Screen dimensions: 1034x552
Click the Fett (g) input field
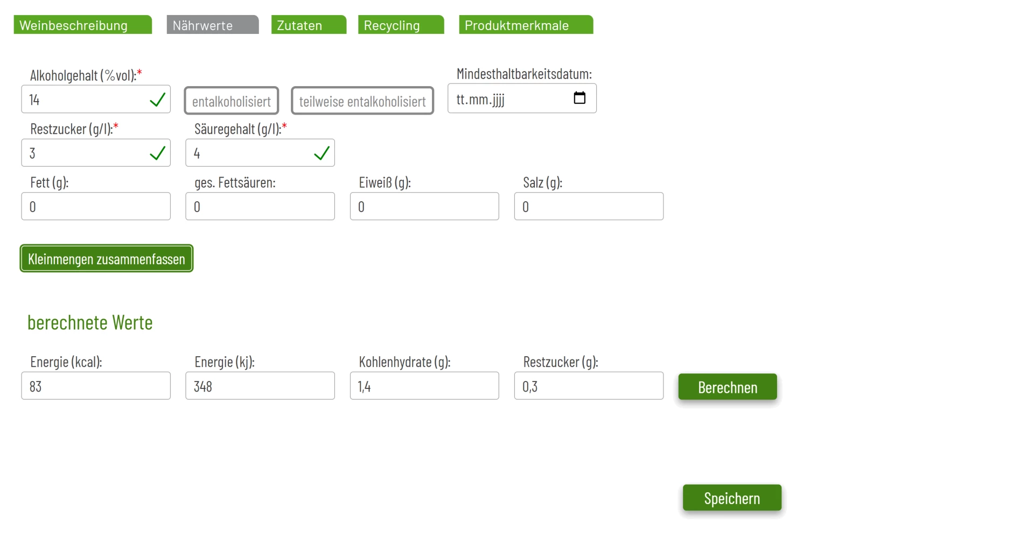tap(96, 207)
